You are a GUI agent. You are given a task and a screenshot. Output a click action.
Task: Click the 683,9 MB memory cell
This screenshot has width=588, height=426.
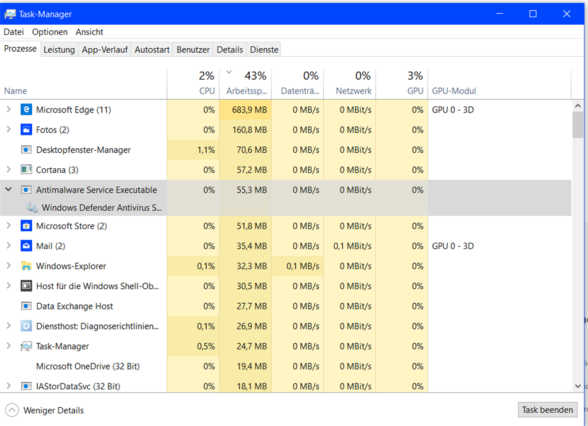tap(245, 110)
